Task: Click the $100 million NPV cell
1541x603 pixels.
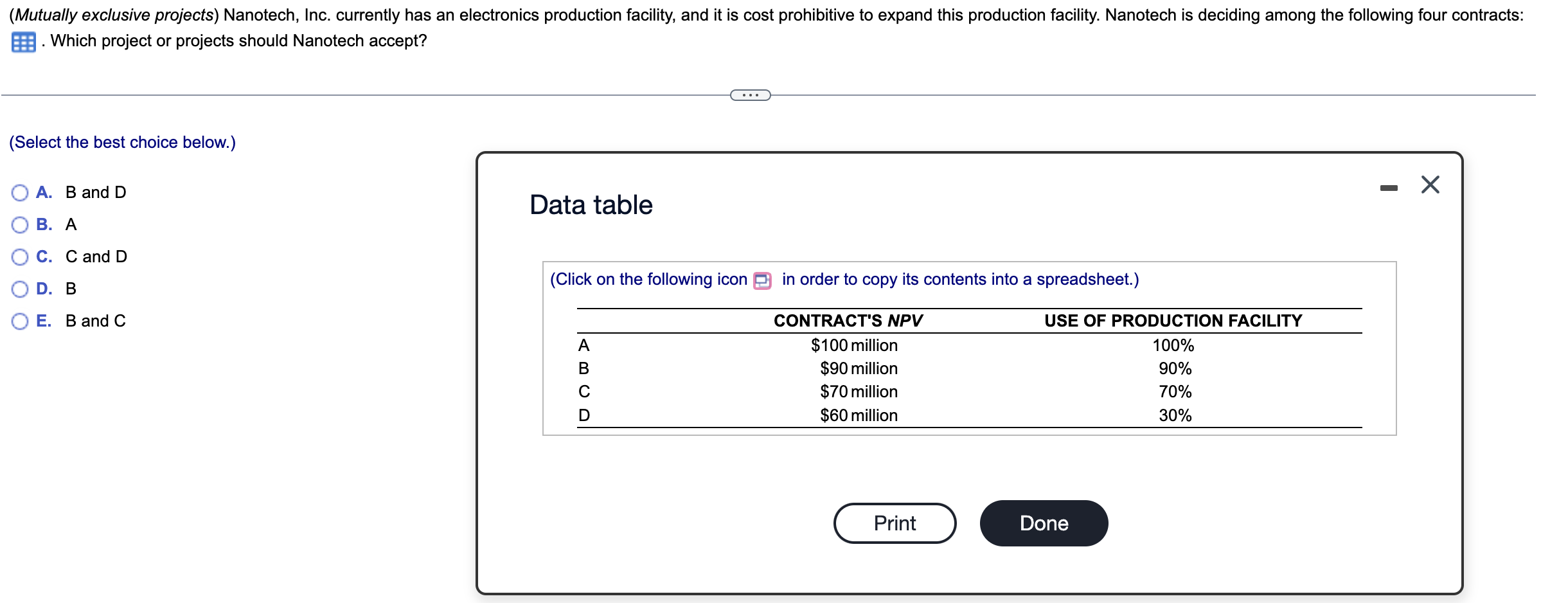Action: [x=854, y=346]
